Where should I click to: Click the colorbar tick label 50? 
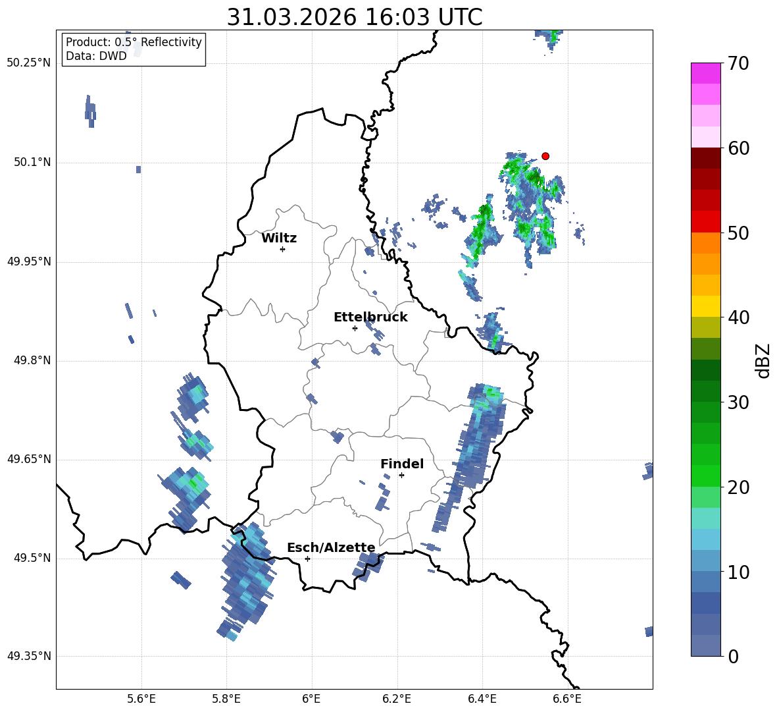click(738, 233)
